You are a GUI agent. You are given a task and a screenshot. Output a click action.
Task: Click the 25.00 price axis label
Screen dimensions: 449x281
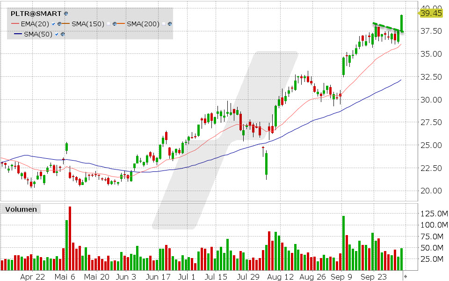431,145
